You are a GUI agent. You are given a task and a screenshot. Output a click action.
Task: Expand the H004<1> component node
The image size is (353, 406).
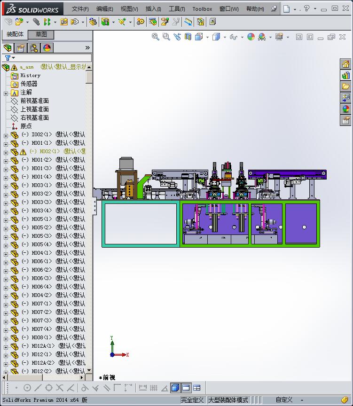[x=6, y=254]
